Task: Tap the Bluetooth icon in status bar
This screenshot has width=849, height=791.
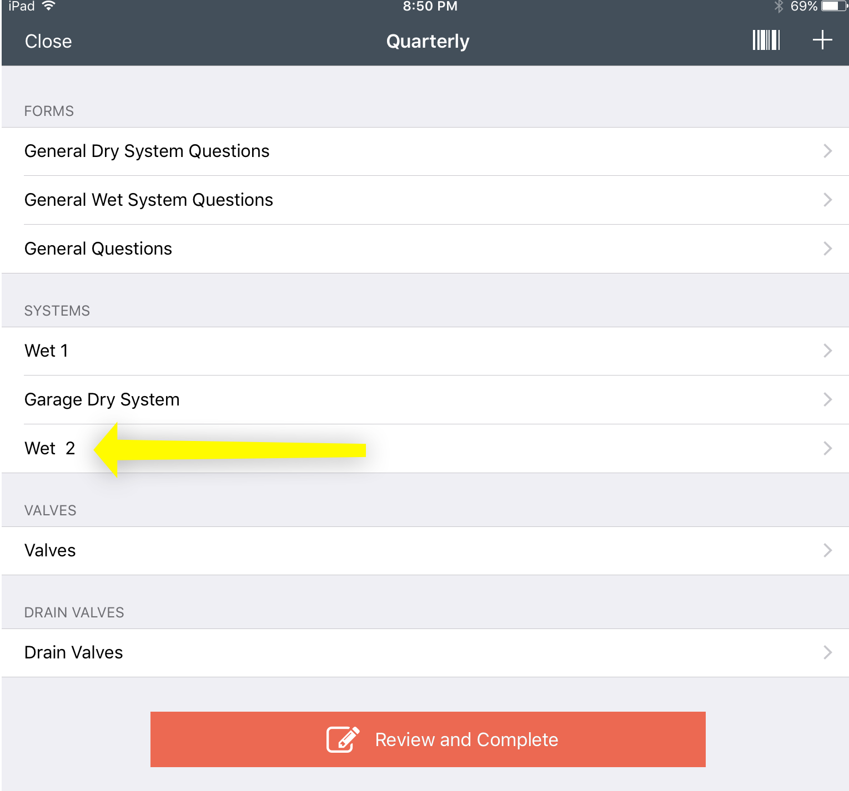Action: pyautogui.click(x=778, y=6)
